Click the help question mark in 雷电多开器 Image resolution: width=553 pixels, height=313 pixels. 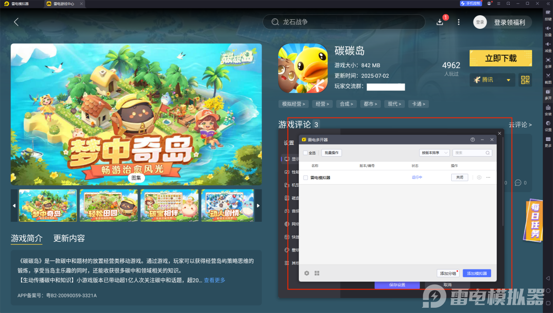(x=473, y=140)
